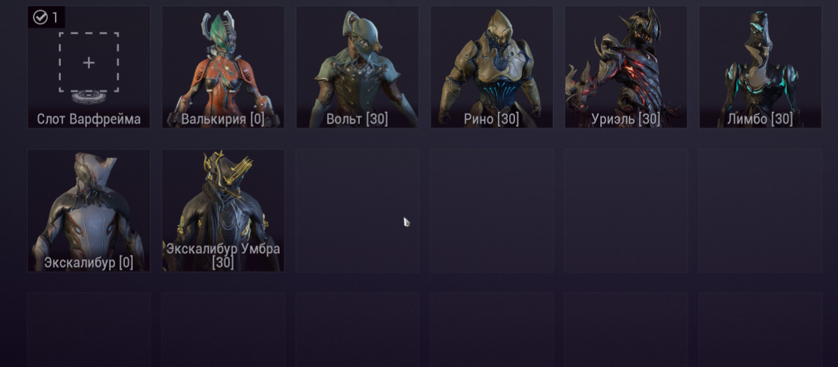
Task: Select Экскалибур Умбра [30] warframe
Action: coord(223,210)
